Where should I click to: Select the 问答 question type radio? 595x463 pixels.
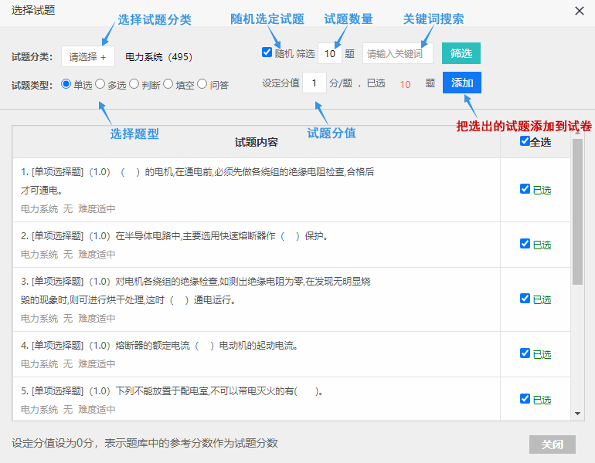click(202, 84)
